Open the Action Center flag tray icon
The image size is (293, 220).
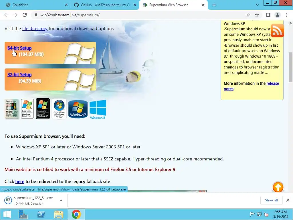pos(252,214)
